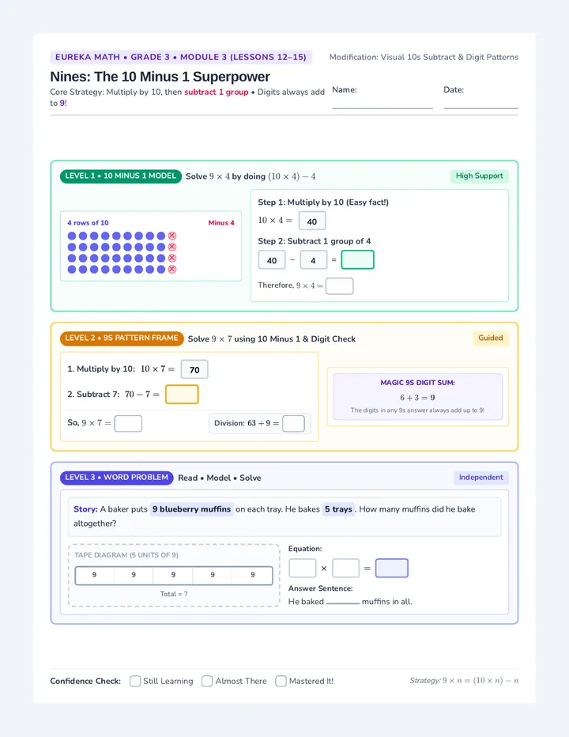569x737 pixels.
Task: Select the Mastered It! checkbox
Action: tap(281, 681)
